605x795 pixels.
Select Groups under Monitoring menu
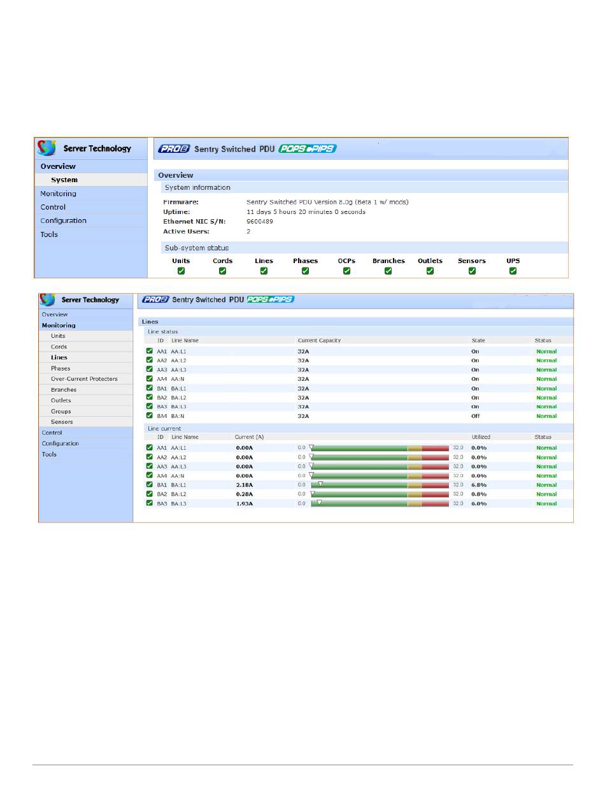[86, 412]
